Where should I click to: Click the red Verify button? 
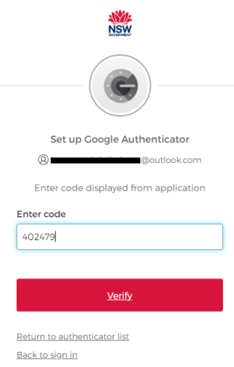[120, 295]
